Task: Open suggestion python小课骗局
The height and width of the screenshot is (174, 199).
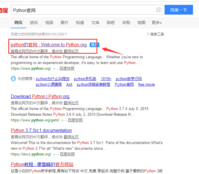Action: (49, 85)
